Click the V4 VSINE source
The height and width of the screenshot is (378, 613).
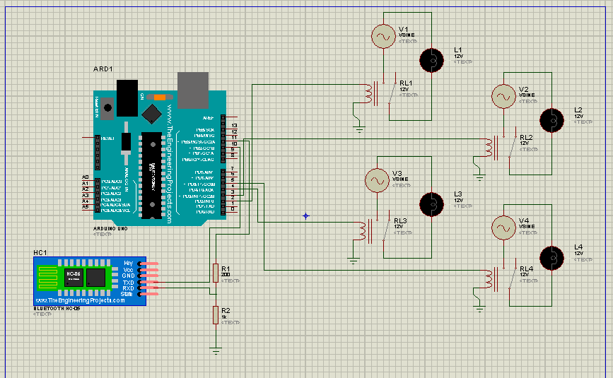coord(503,228)
